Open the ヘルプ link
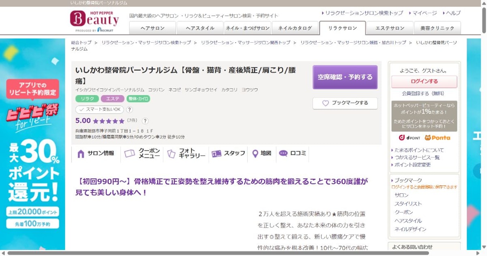This screenshot has height=256, width=487. pyautogui.click(x=453, y=13)
